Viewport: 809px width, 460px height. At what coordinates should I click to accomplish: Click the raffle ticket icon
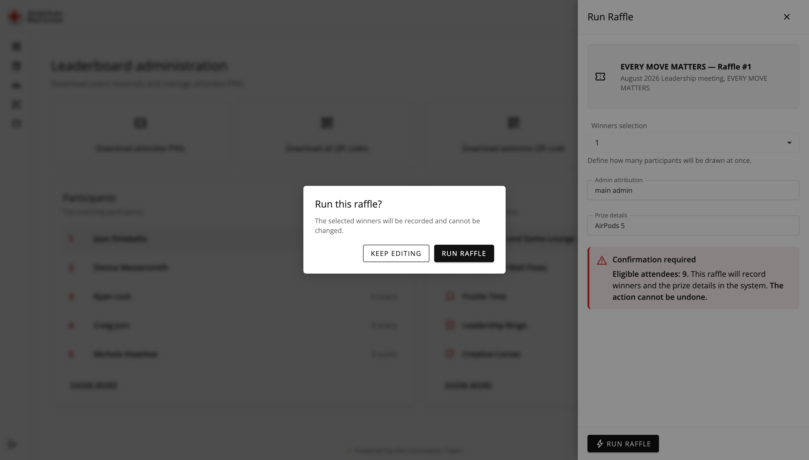pos(600,77)
